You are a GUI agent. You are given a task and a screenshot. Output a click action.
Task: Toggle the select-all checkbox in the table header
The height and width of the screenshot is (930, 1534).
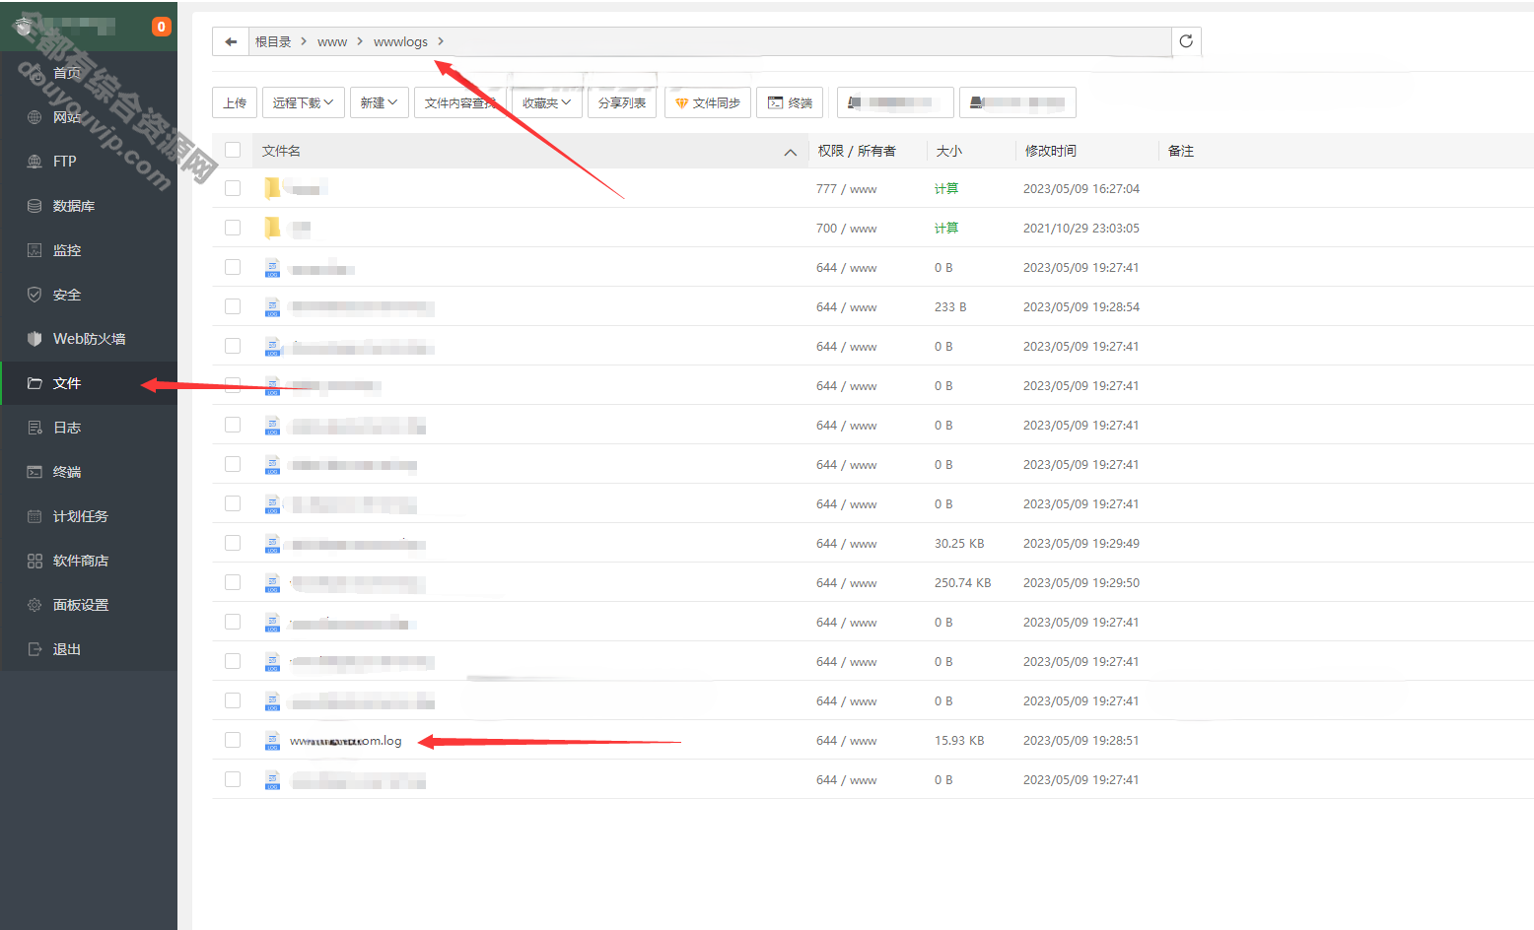click(233, 150)
